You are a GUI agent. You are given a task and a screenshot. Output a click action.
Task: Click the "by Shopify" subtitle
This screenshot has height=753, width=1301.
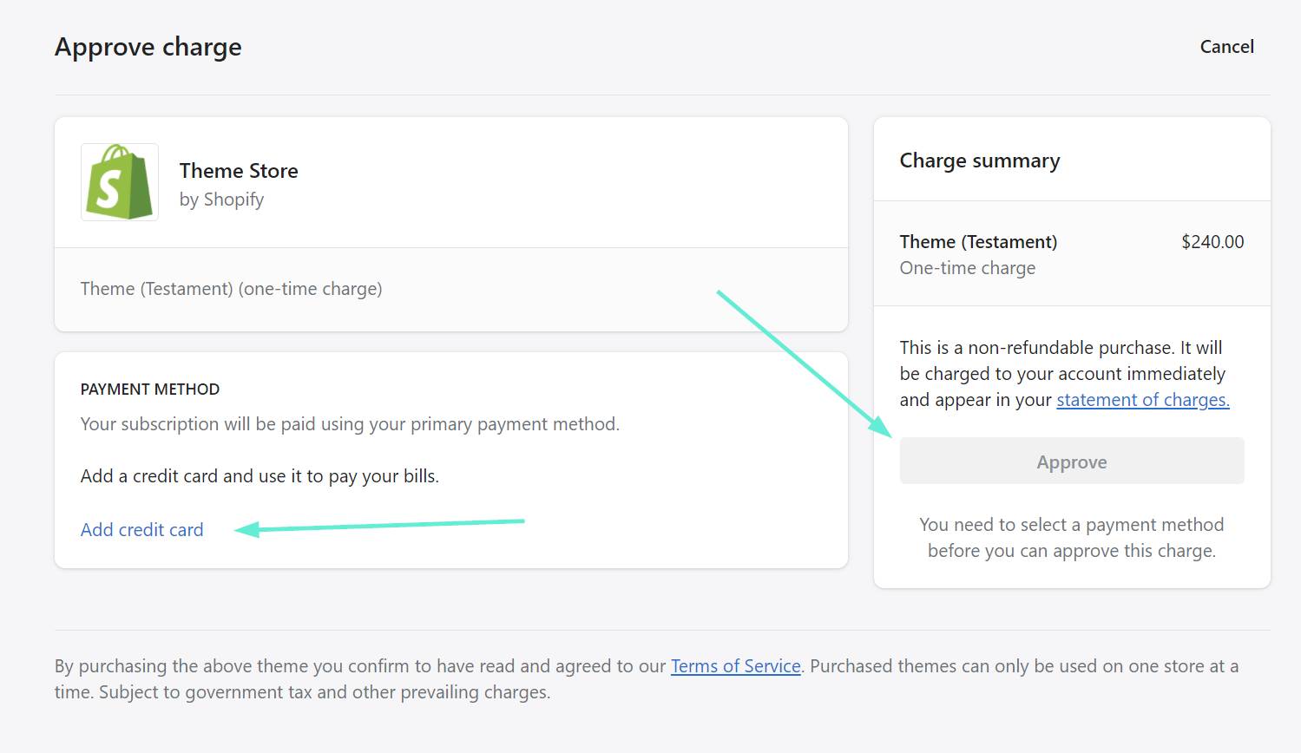click(221, 200)
